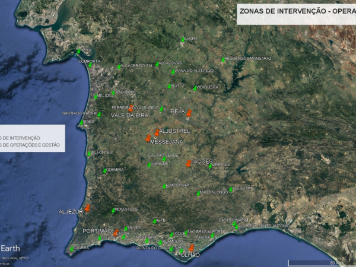Select the green marker at Milfontes
Image resolution: width=356 pixels, height=267 pixels.
tap(89, 154)
